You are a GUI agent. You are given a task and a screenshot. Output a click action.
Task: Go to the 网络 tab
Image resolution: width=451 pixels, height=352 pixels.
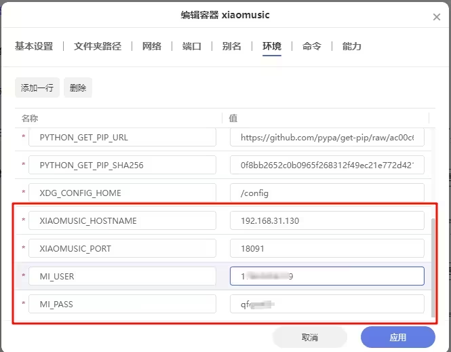tap(152, 46)
